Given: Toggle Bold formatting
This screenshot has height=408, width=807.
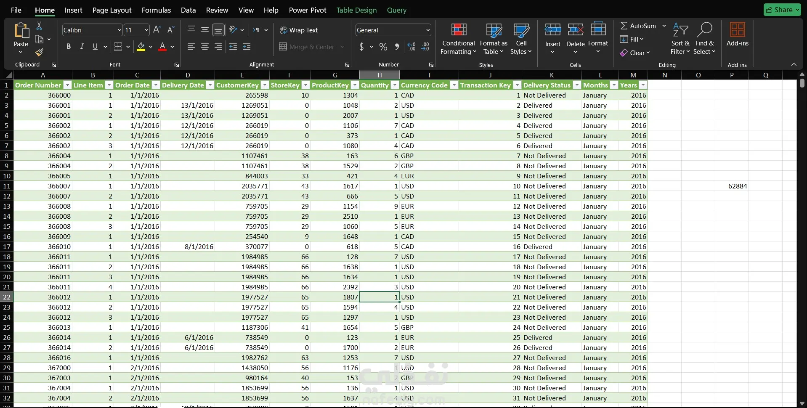Looking at the screenshot, I should pyautogui.click(x=69, y=47).
